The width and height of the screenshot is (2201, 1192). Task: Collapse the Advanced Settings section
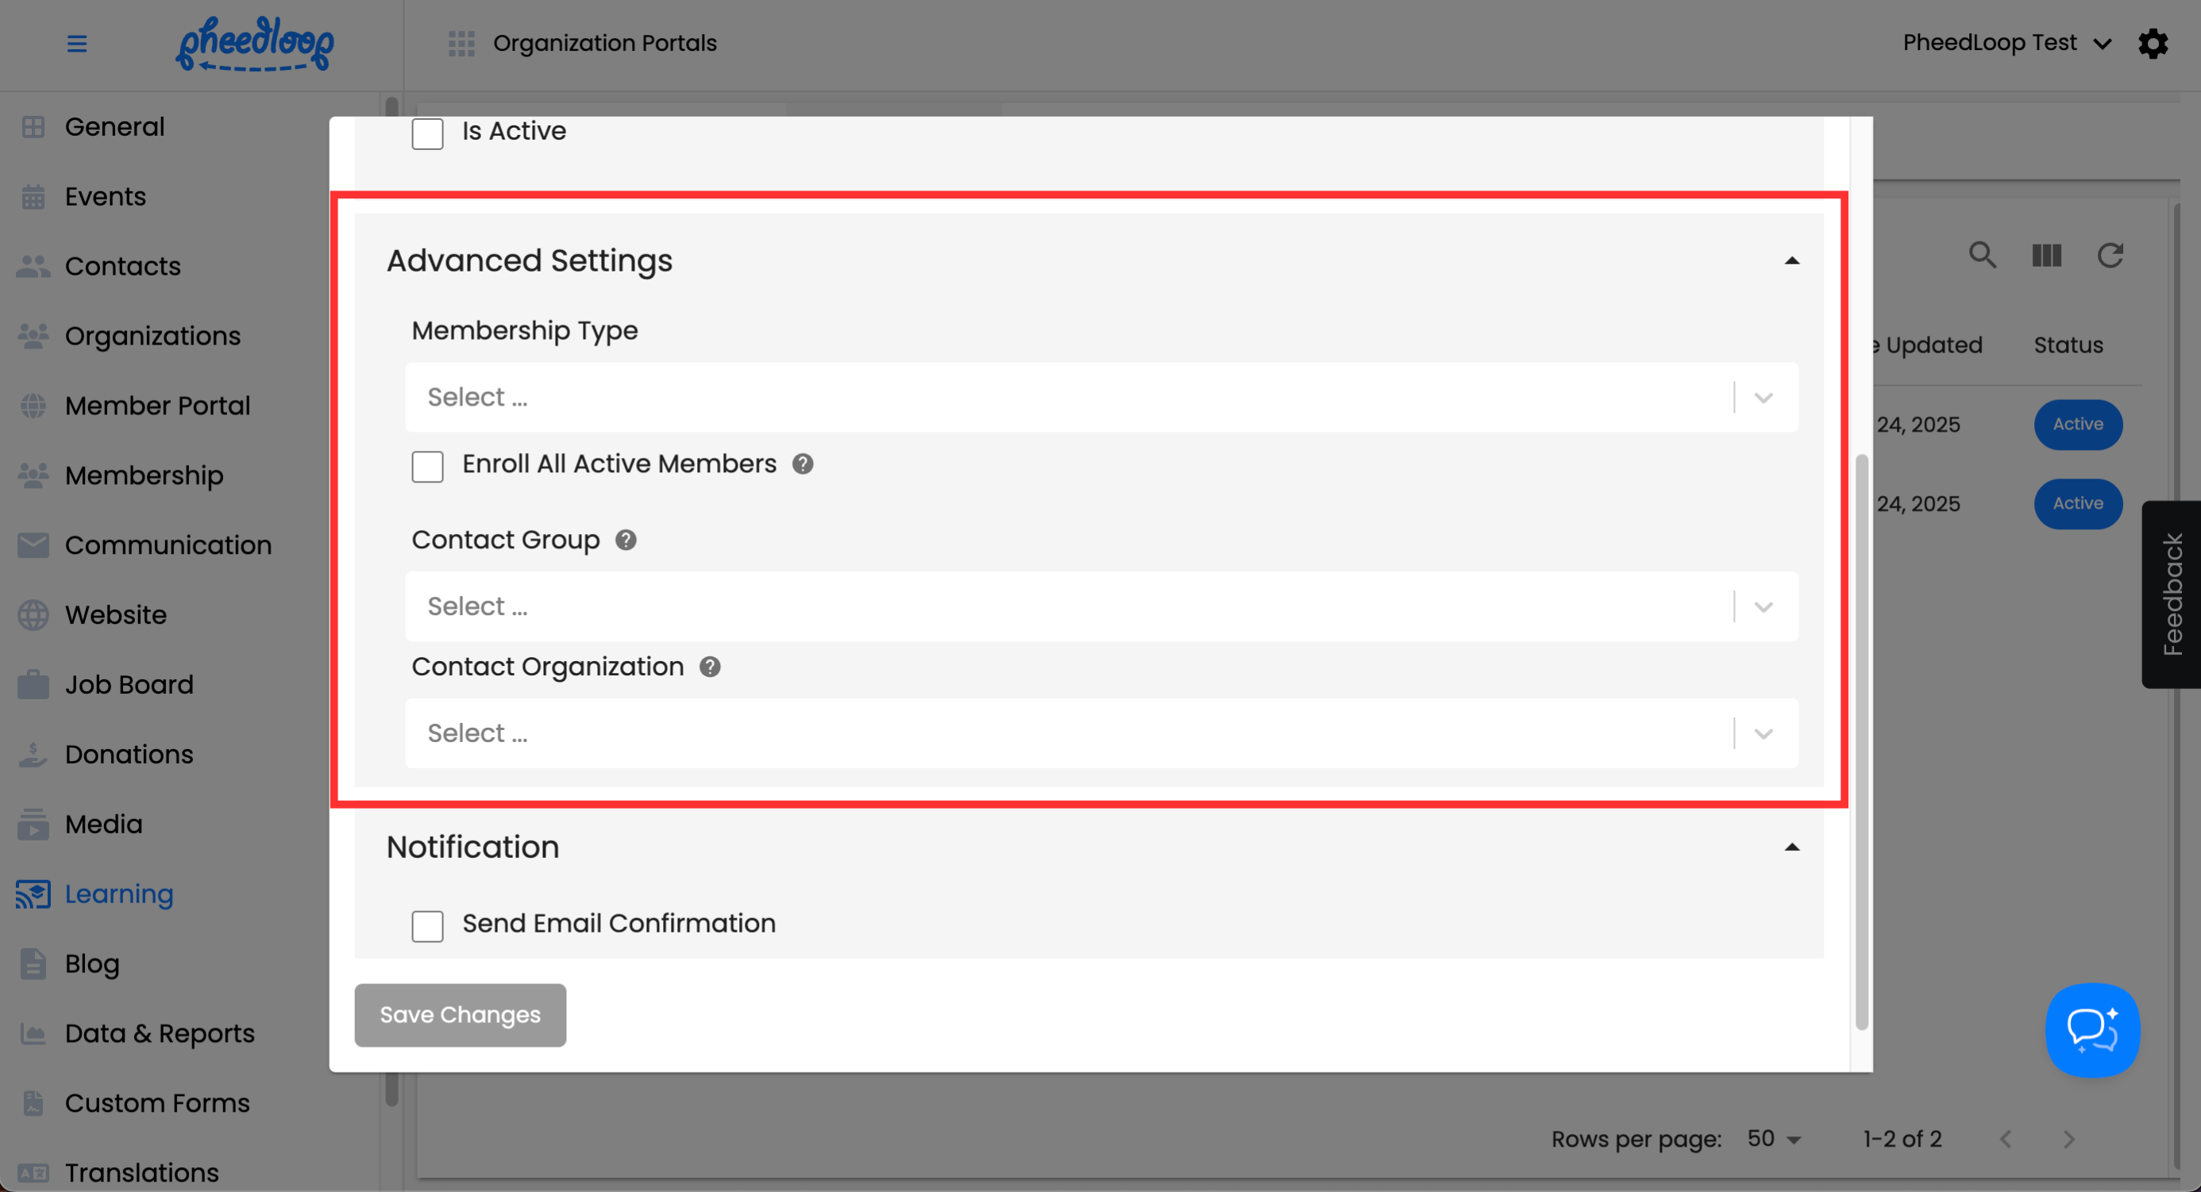[x=1792, y=261]
